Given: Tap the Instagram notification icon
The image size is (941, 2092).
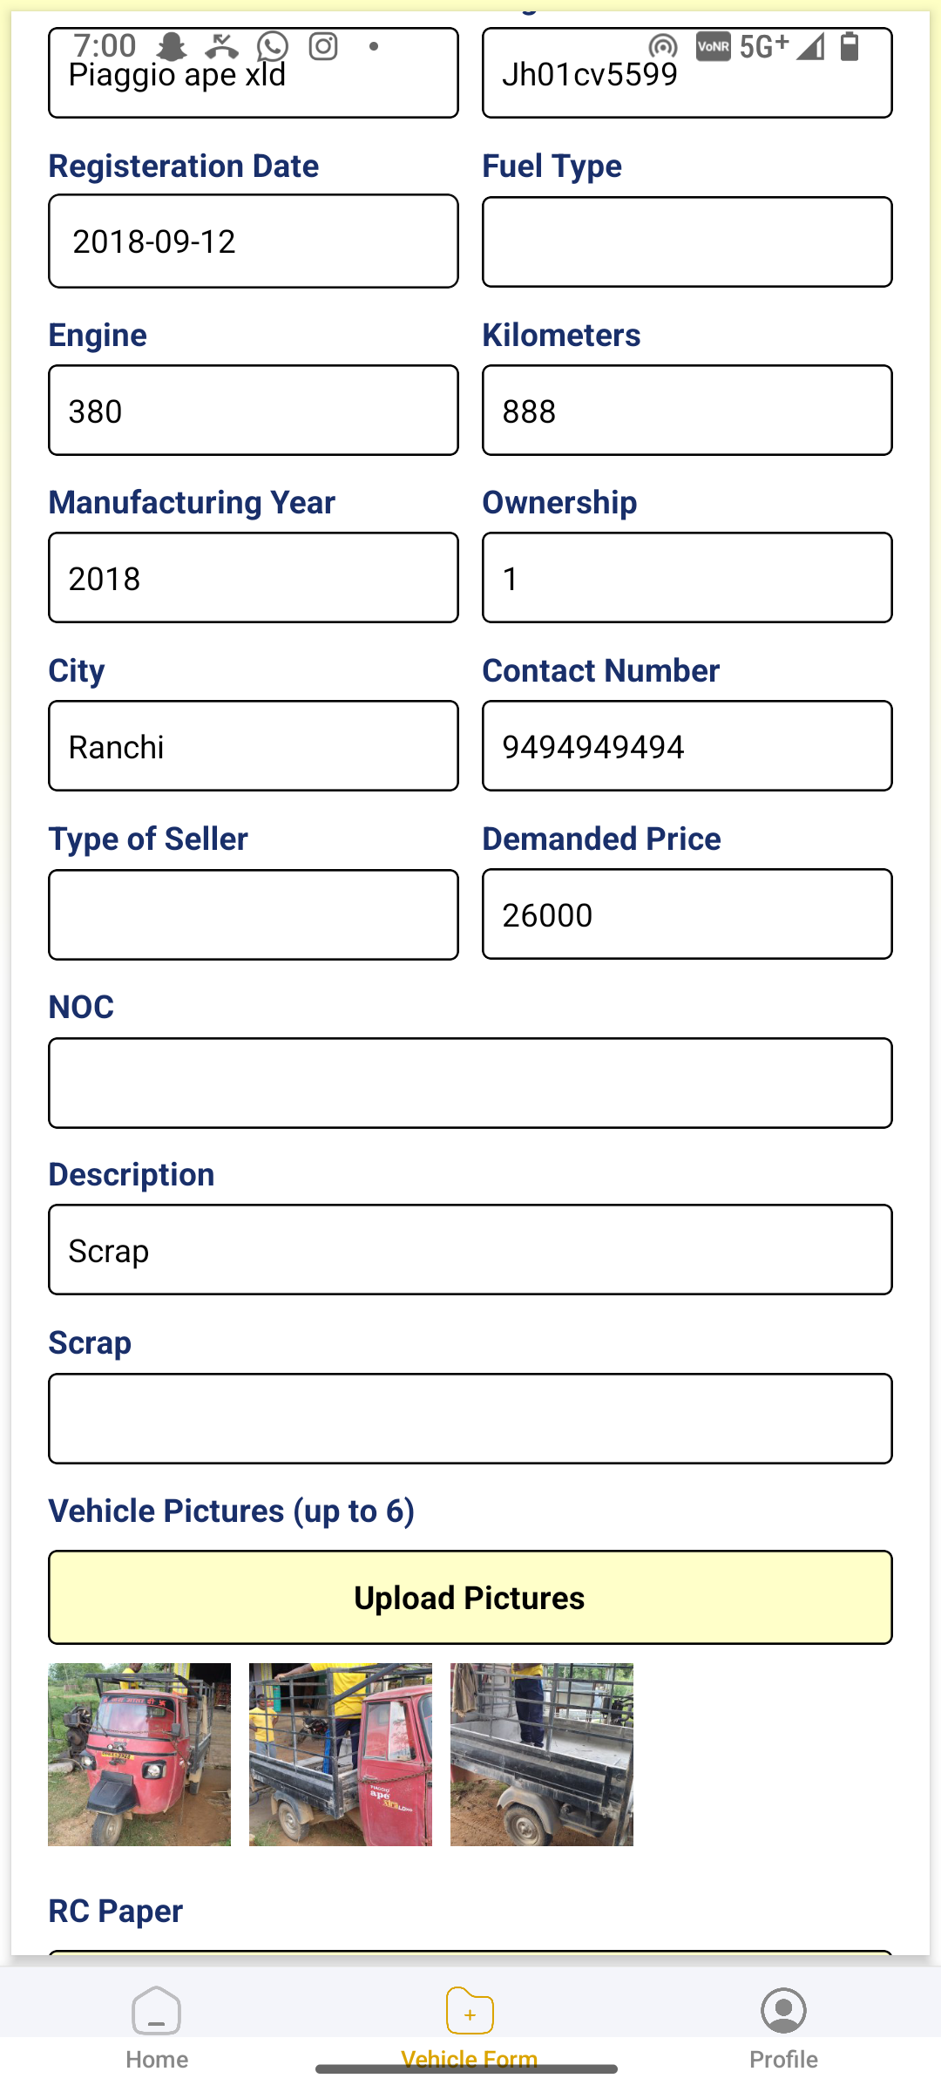Looking at the screenshot, I should point(323,46).
